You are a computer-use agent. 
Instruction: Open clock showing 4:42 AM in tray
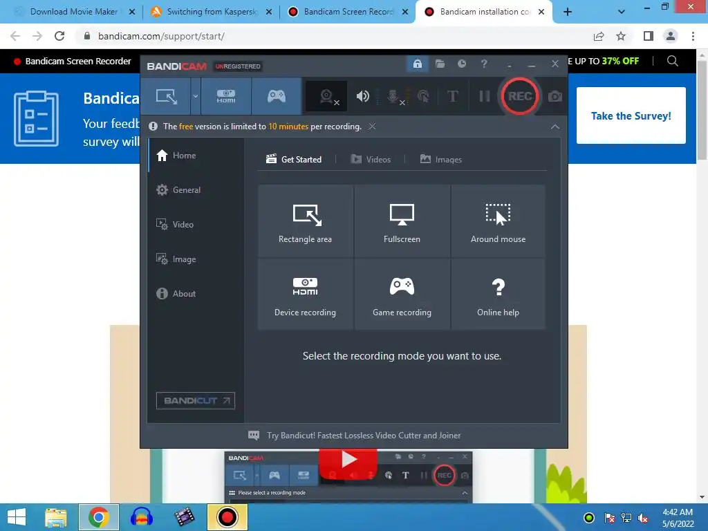(678, 518)
